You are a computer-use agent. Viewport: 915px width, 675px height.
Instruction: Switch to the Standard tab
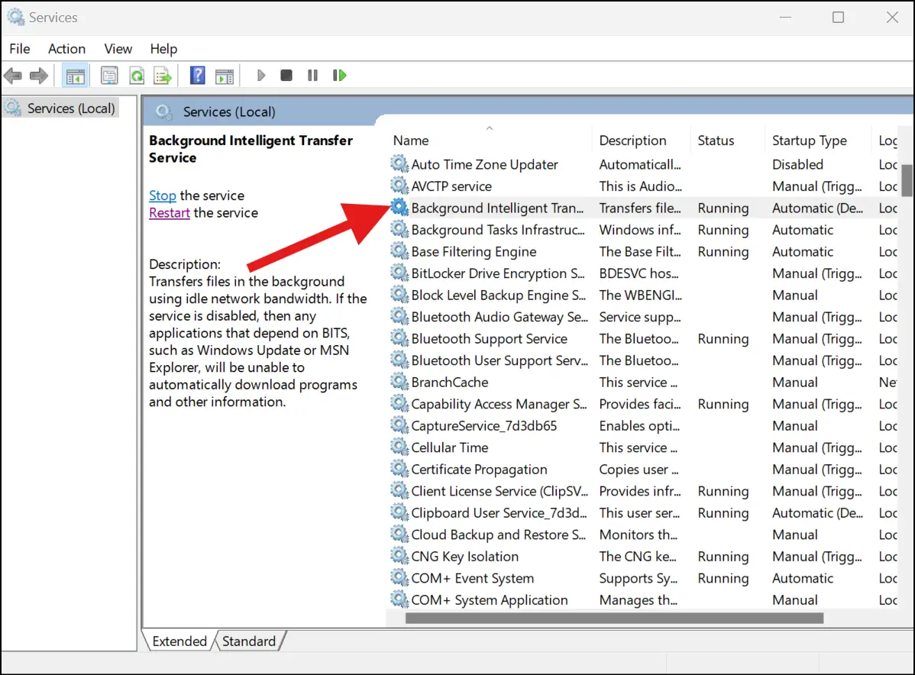pyautogui.click(x=250, y=641)
